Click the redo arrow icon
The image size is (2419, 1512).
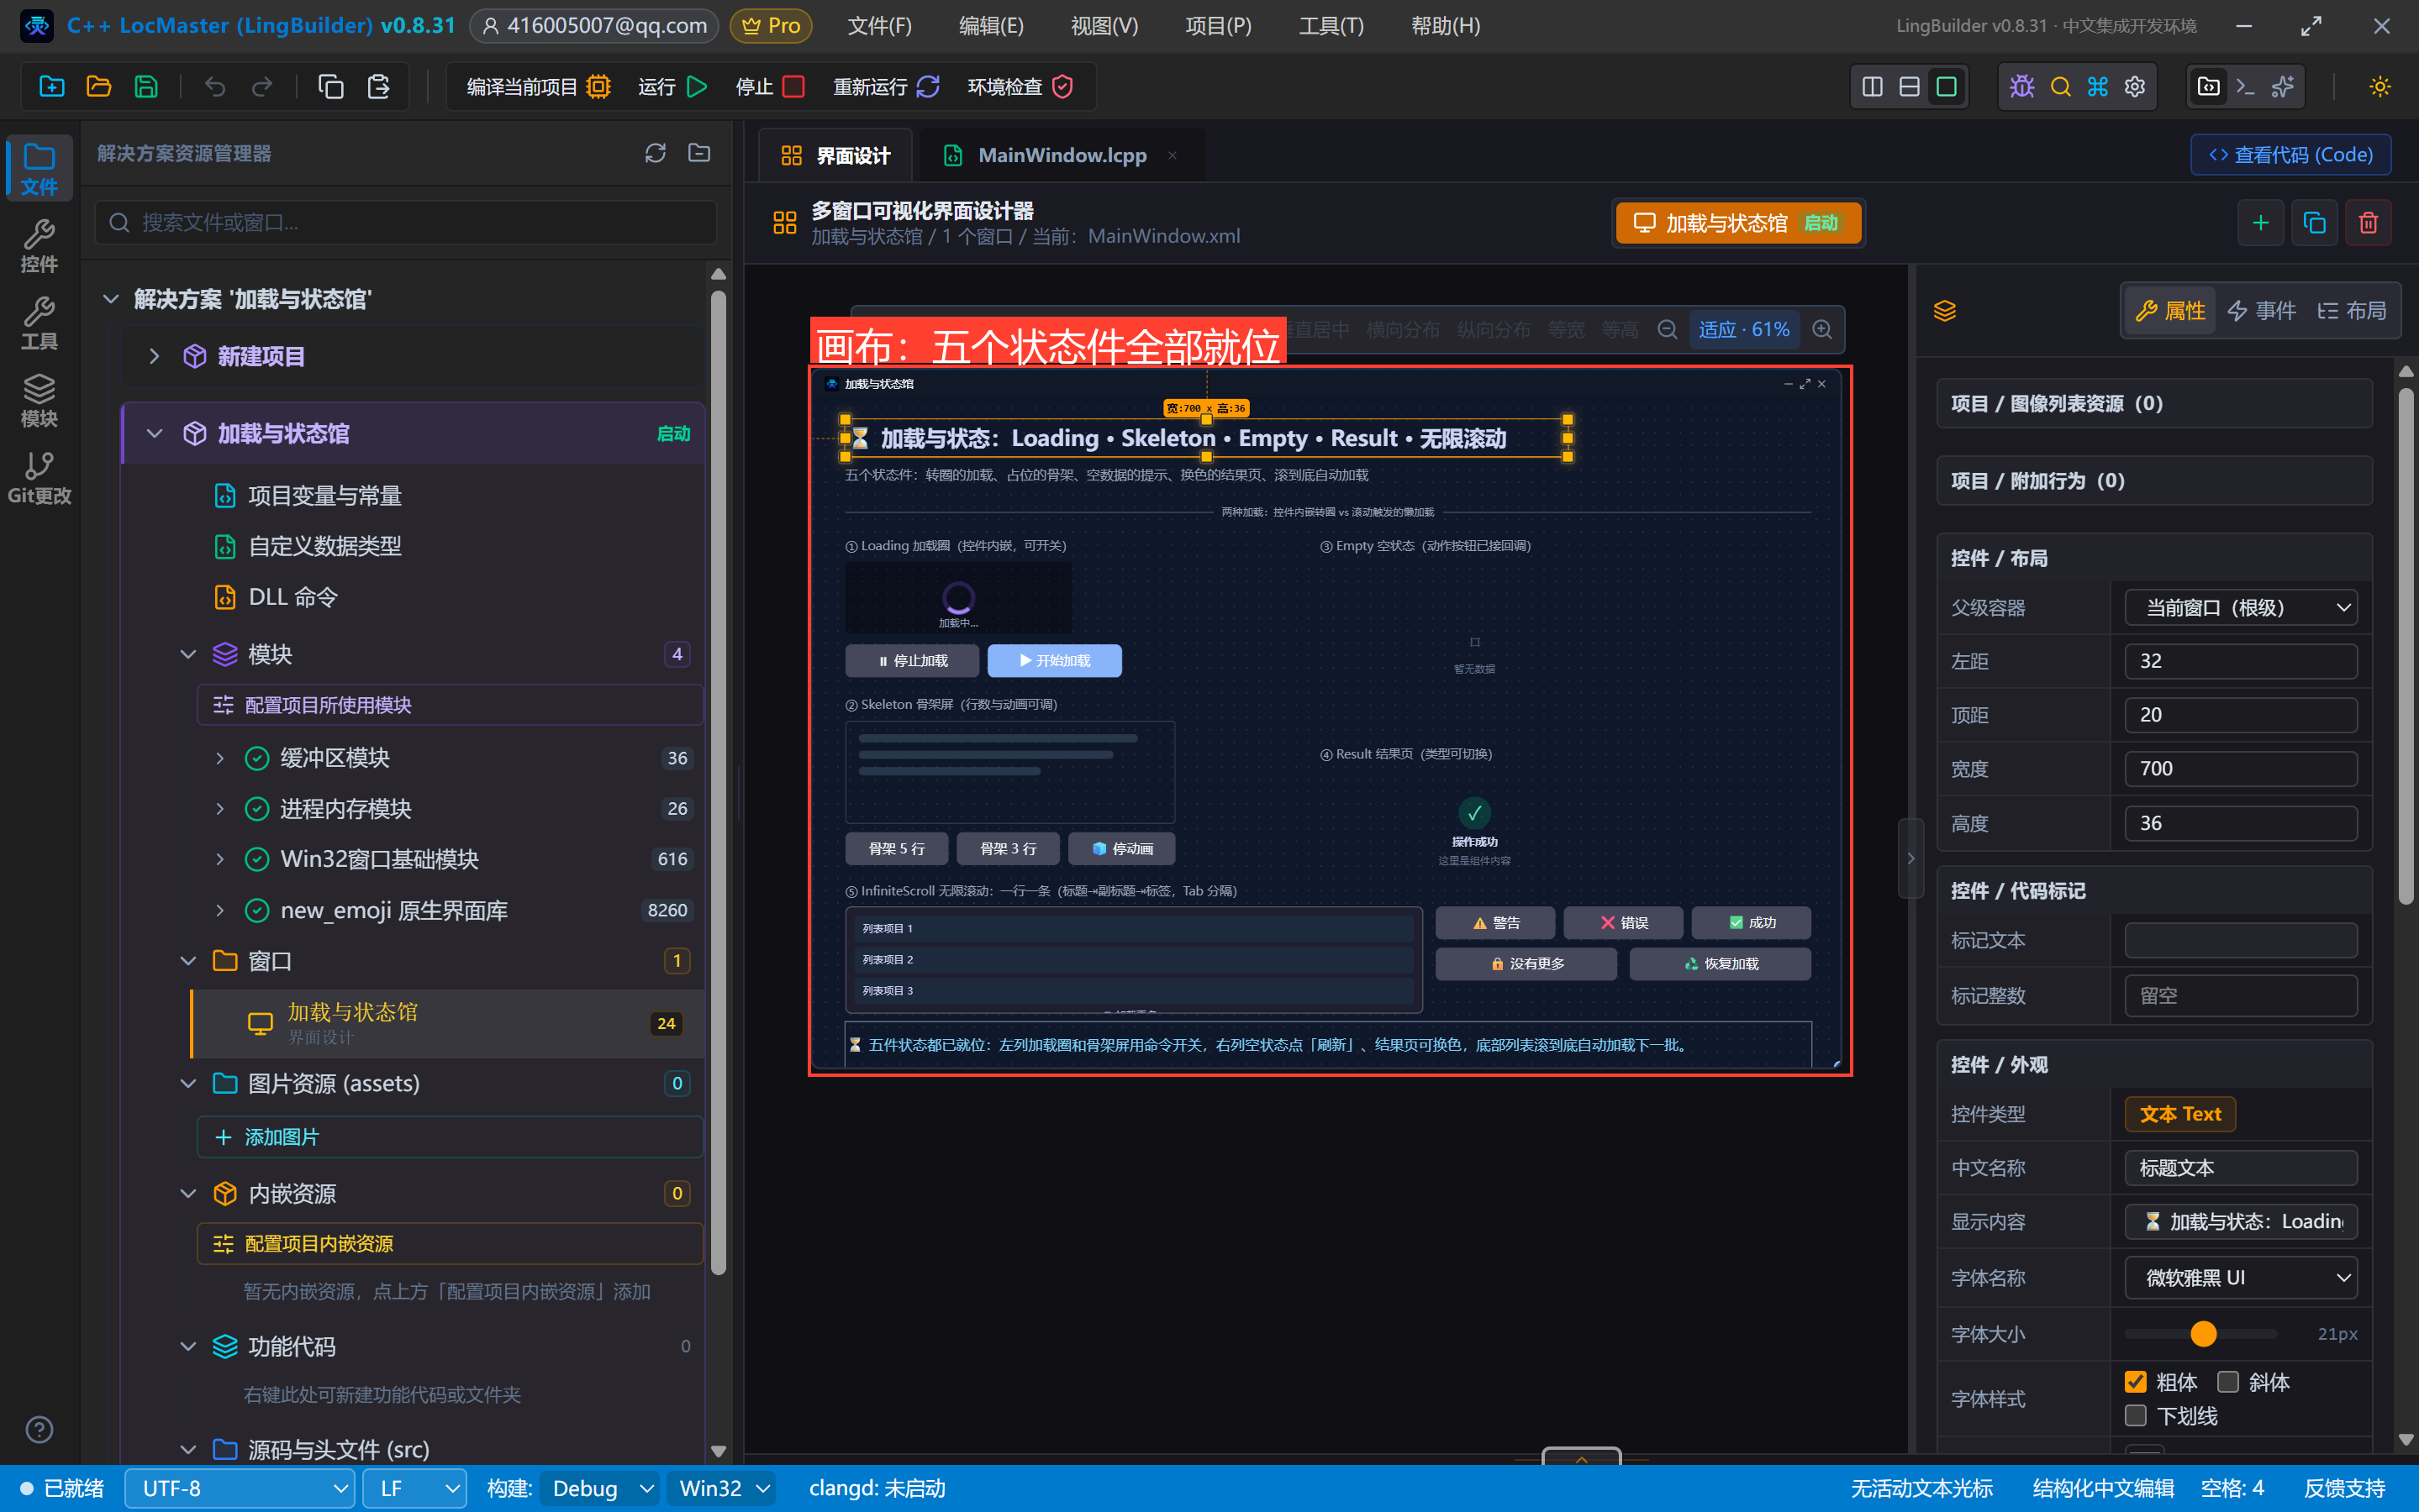pyautogui.click(x=262, y=86)
